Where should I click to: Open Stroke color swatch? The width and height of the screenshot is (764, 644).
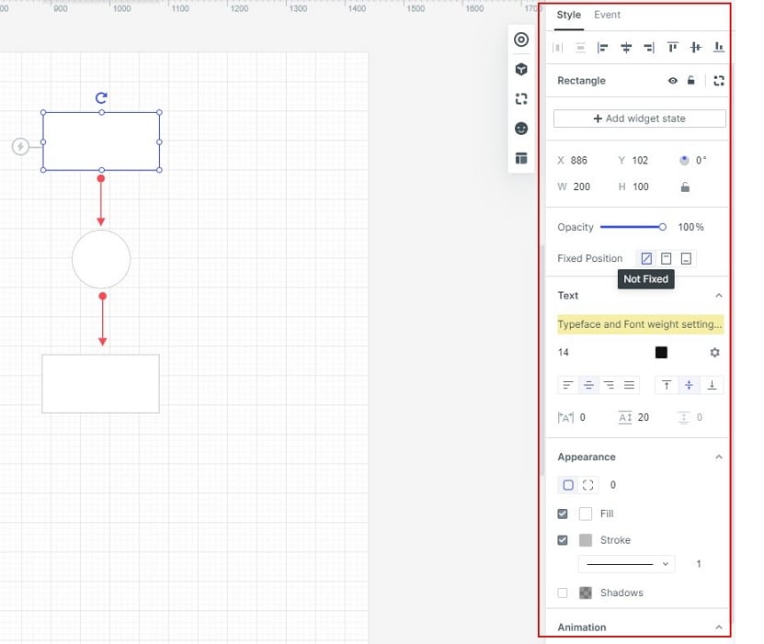[585, 540]
